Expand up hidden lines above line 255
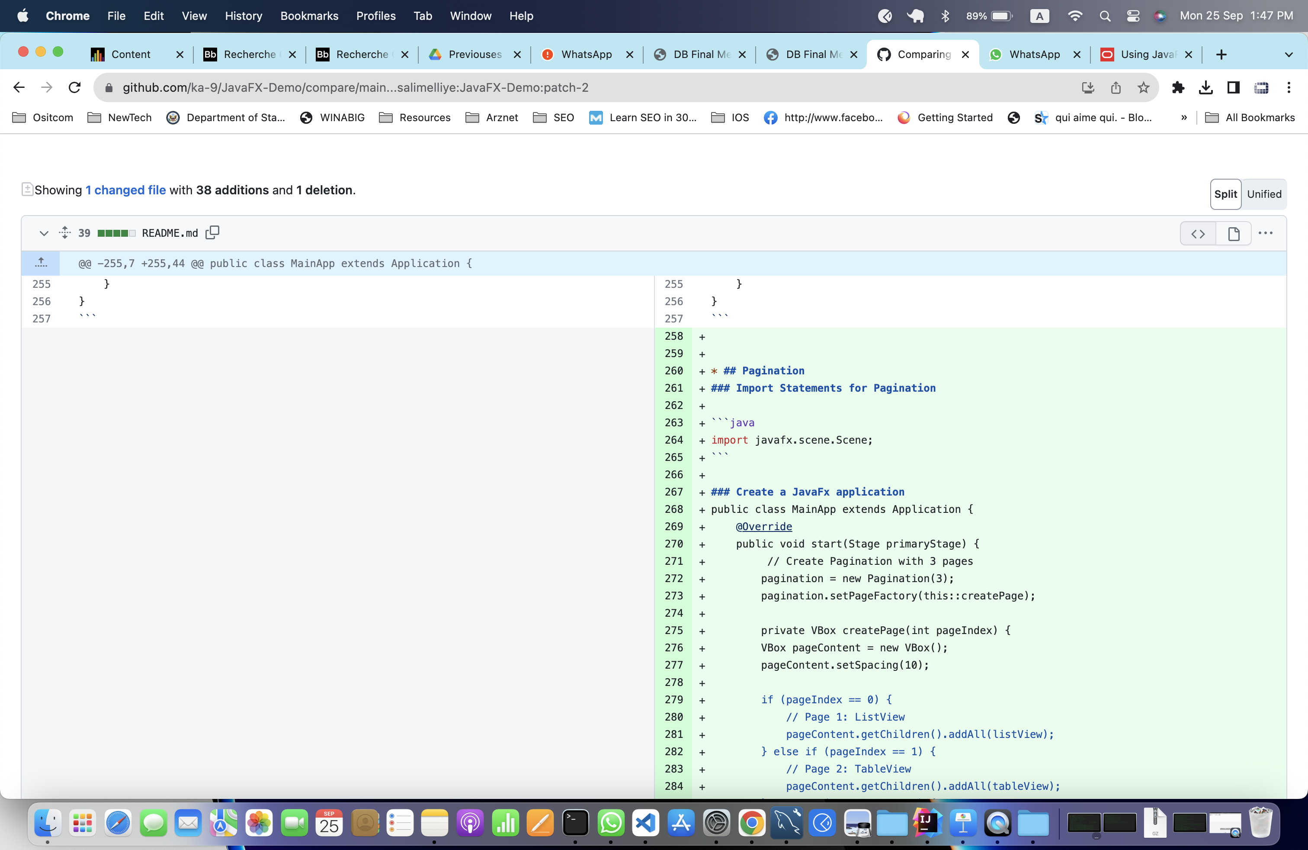Viewport: 1308px width, 850px height. pos(41,263)
